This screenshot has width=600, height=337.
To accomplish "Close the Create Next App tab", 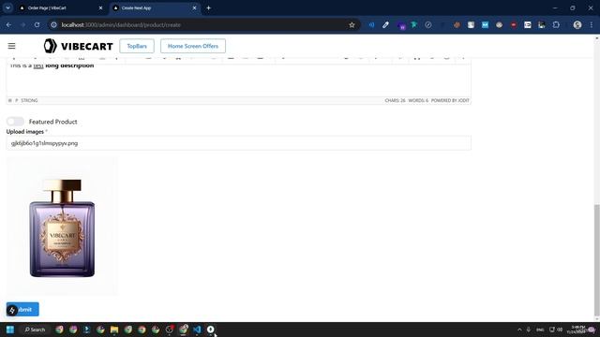I will (194, 7).
